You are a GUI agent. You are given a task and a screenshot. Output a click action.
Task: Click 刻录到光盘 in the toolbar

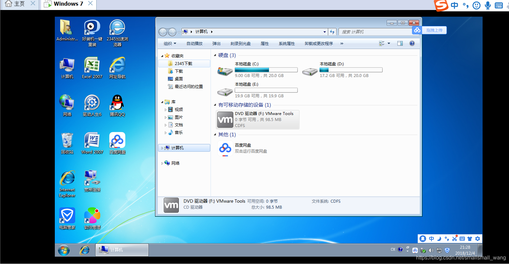pyautogui.click(x=240, y=44)
